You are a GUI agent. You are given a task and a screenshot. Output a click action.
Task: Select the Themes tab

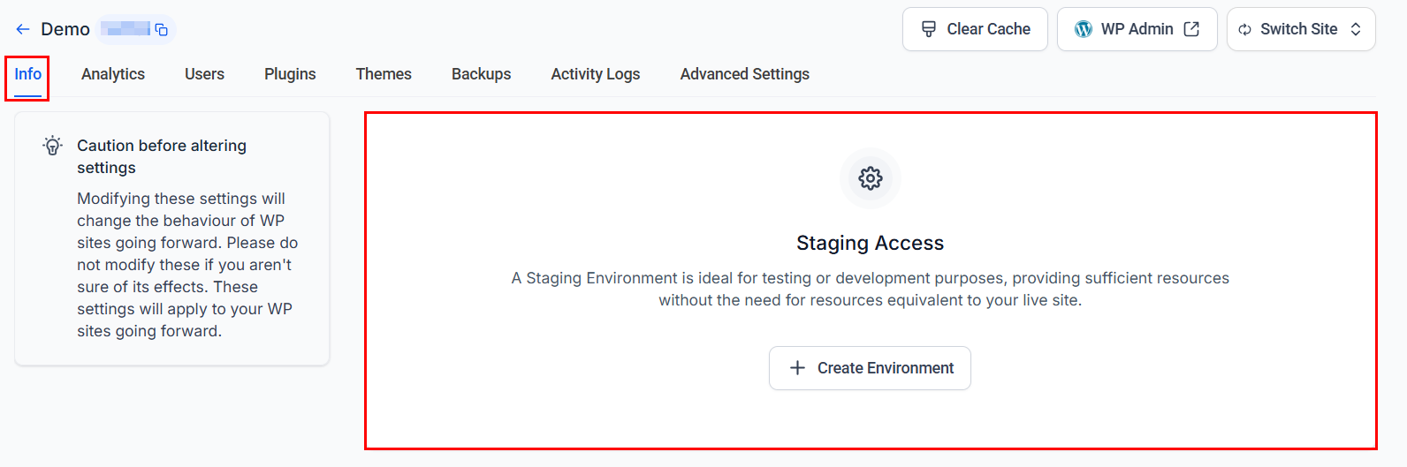[384, 74]
